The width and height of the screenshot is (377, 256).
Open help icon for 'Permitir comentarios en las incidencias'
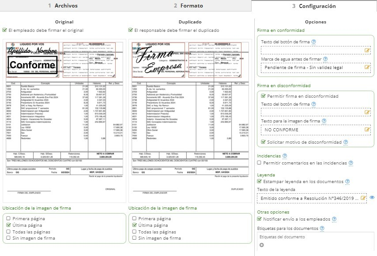click(351, 163)
